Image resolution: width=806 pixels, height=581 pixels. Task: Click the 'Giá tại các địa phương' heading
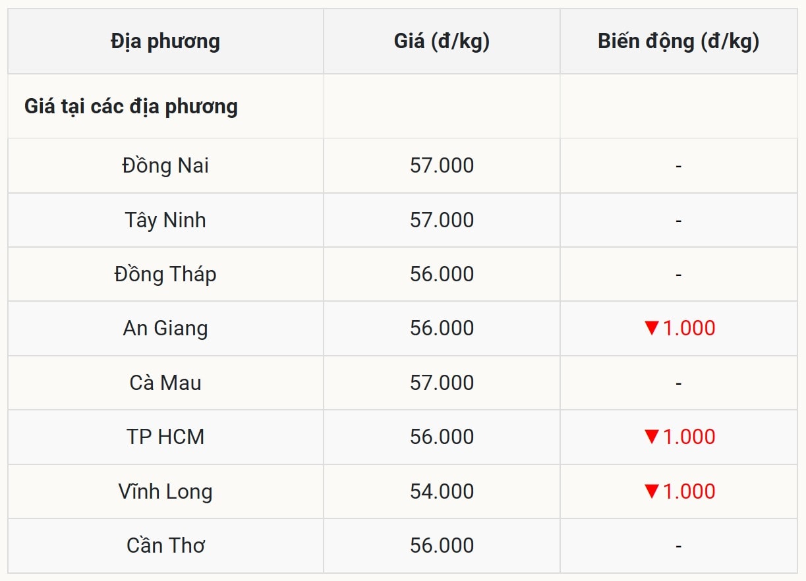(131, 107)
